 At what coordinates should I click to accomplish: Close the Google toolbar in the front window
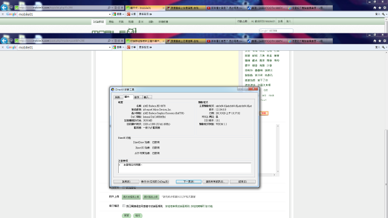(2, 47)
